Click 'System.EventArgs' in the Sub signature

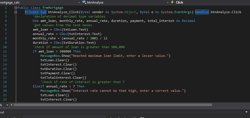pos(176,12)
